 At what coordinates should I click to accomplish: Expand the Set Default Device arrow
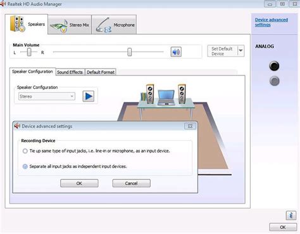point(241,51)
